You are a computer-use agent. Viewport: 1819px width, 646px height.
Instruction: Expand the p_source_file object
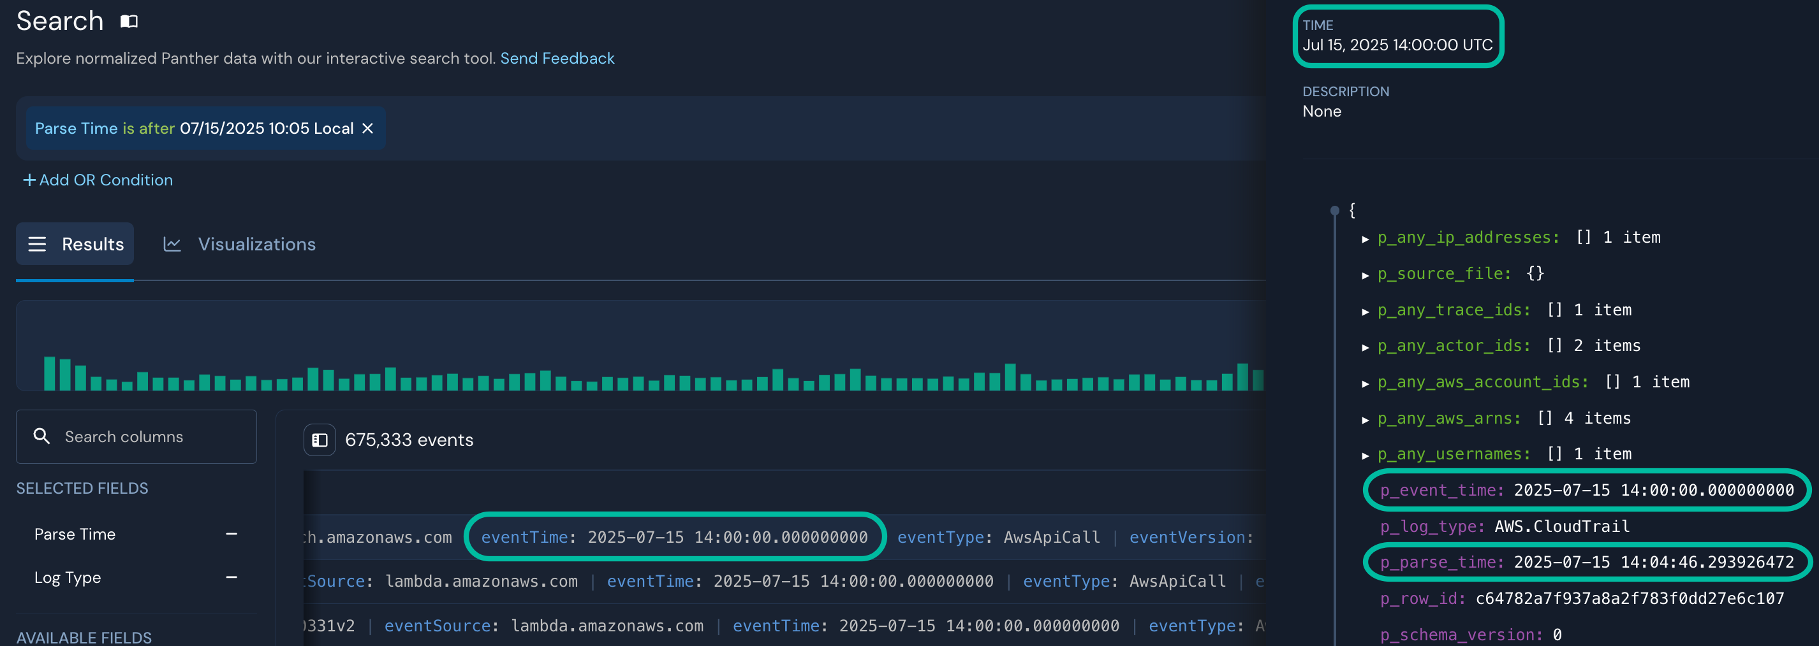(1366, 274)
